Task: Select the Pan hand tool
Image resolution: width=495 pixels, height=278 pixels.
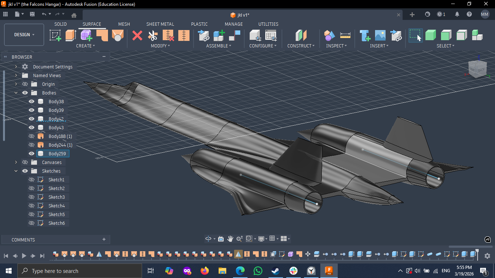Action: coord(230,239)
